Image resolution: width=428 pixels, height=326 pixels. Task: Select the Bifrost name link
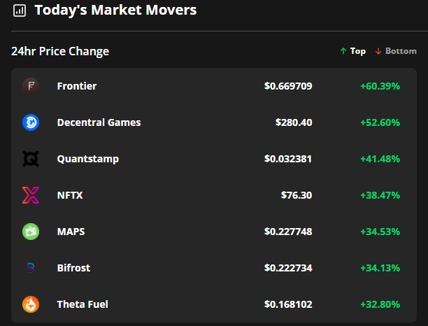73,268
